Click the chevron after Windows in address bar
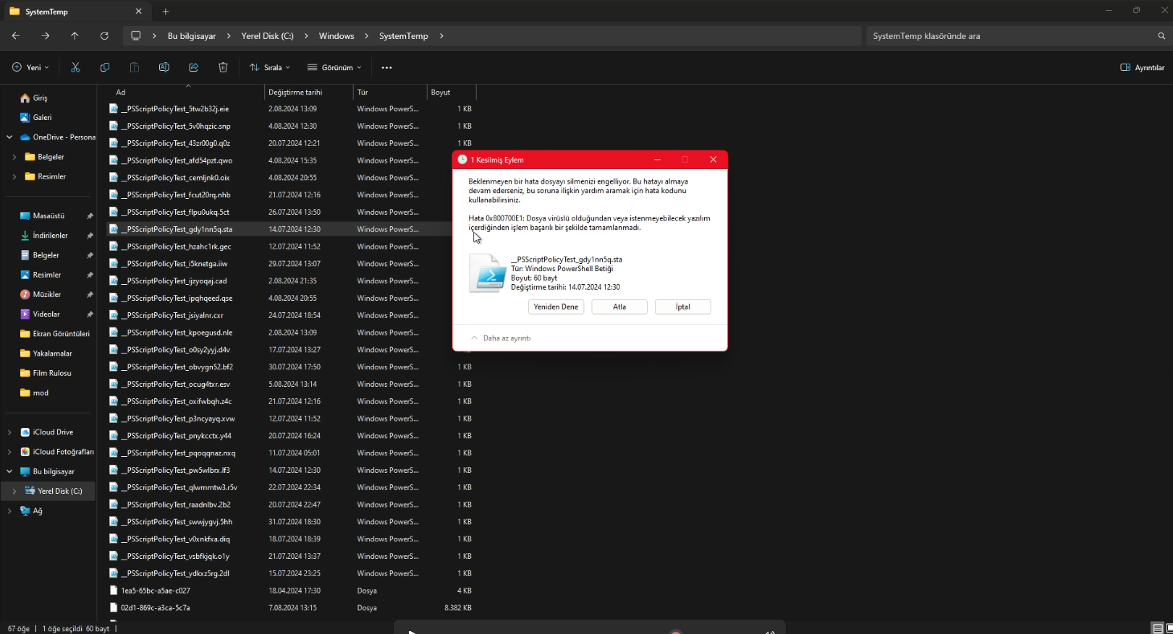1173x634 pixels. click(367, 35)
